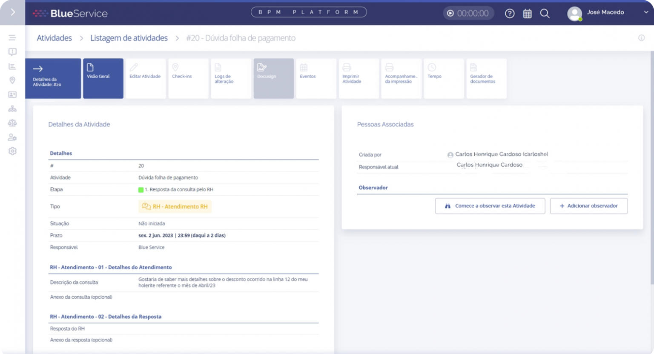The image size is (654, 354).
Task: Start the 00:00:00 timer
Action: pos(450,13)
